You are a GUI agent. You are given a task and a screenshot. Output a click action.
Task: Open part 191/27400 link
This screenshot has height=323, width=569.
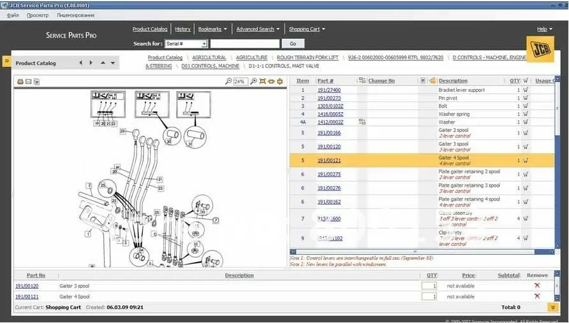point(329,90)
